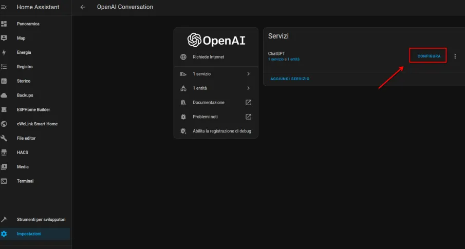Click the Richiede Internet globe icon

(183, 57)
